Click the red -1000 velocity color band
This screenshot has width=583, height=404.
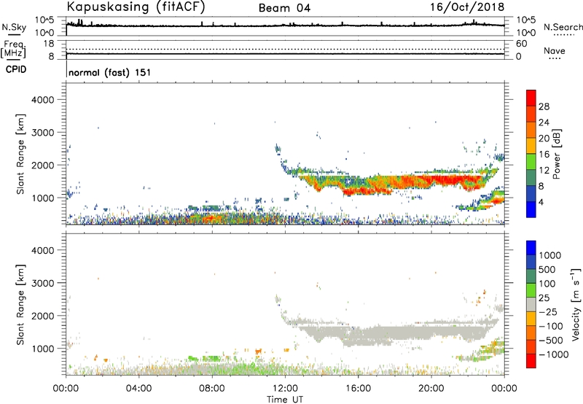point(531,361)
